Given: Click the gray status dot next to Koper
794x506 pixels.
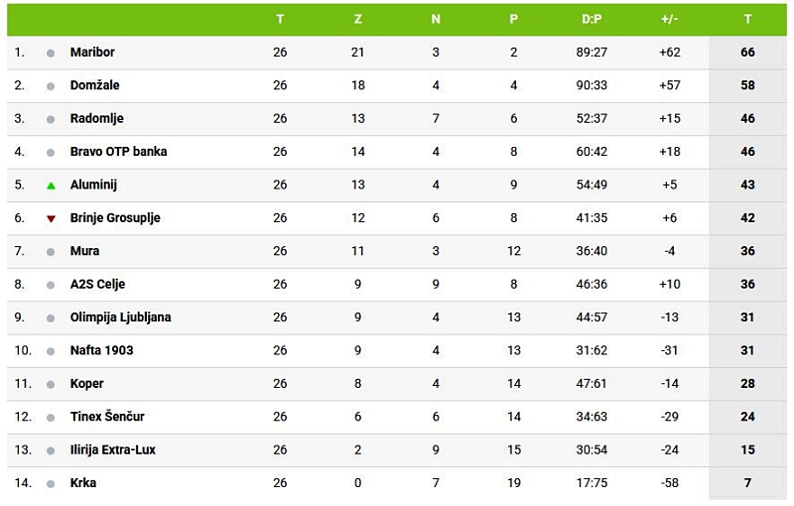Looking at the screenshot, I should pyautogui.click(x=51, y=384).
